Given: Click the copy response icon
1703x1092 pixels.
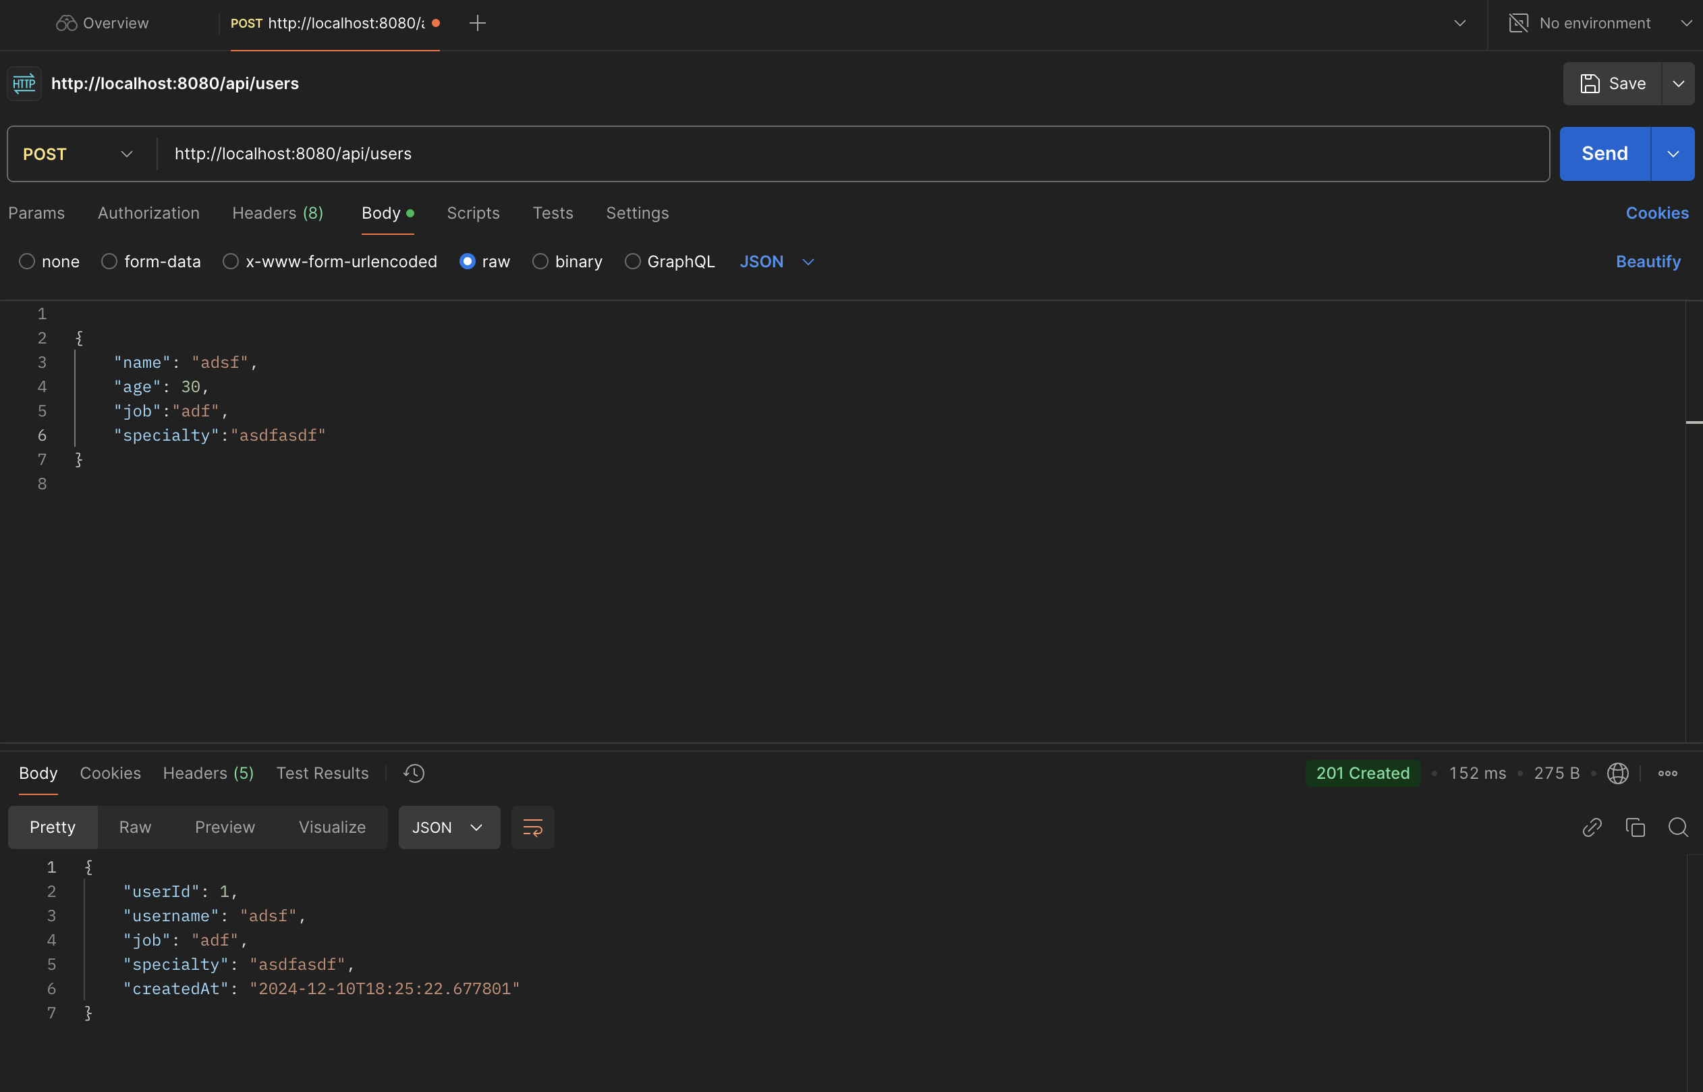Looking at the screenshot, I should [x=1635, y=827].
